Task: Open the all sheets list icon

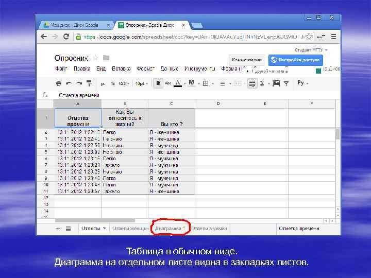Action: tap(68, 229)
